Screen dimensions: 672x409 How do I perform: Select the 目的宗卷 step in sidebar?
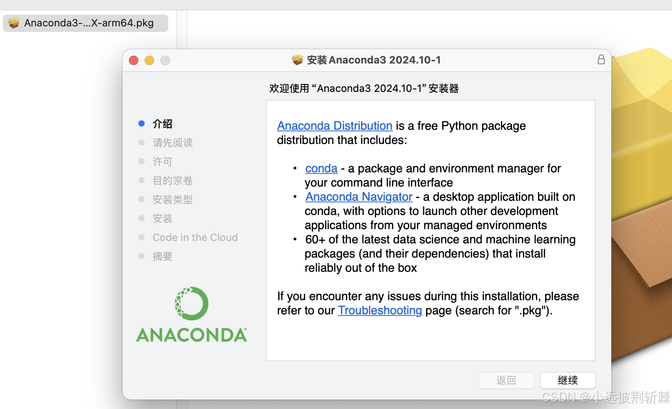tap(173, 181)
